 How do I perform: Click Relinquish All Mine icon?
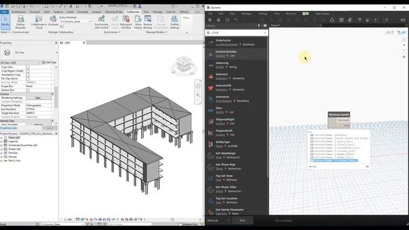tap(126, 22)
